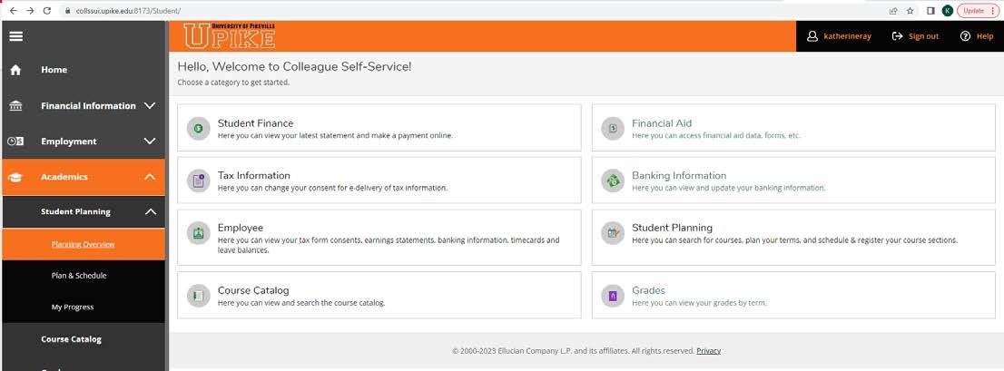Click the Tax Information document icon

point(198,181)
